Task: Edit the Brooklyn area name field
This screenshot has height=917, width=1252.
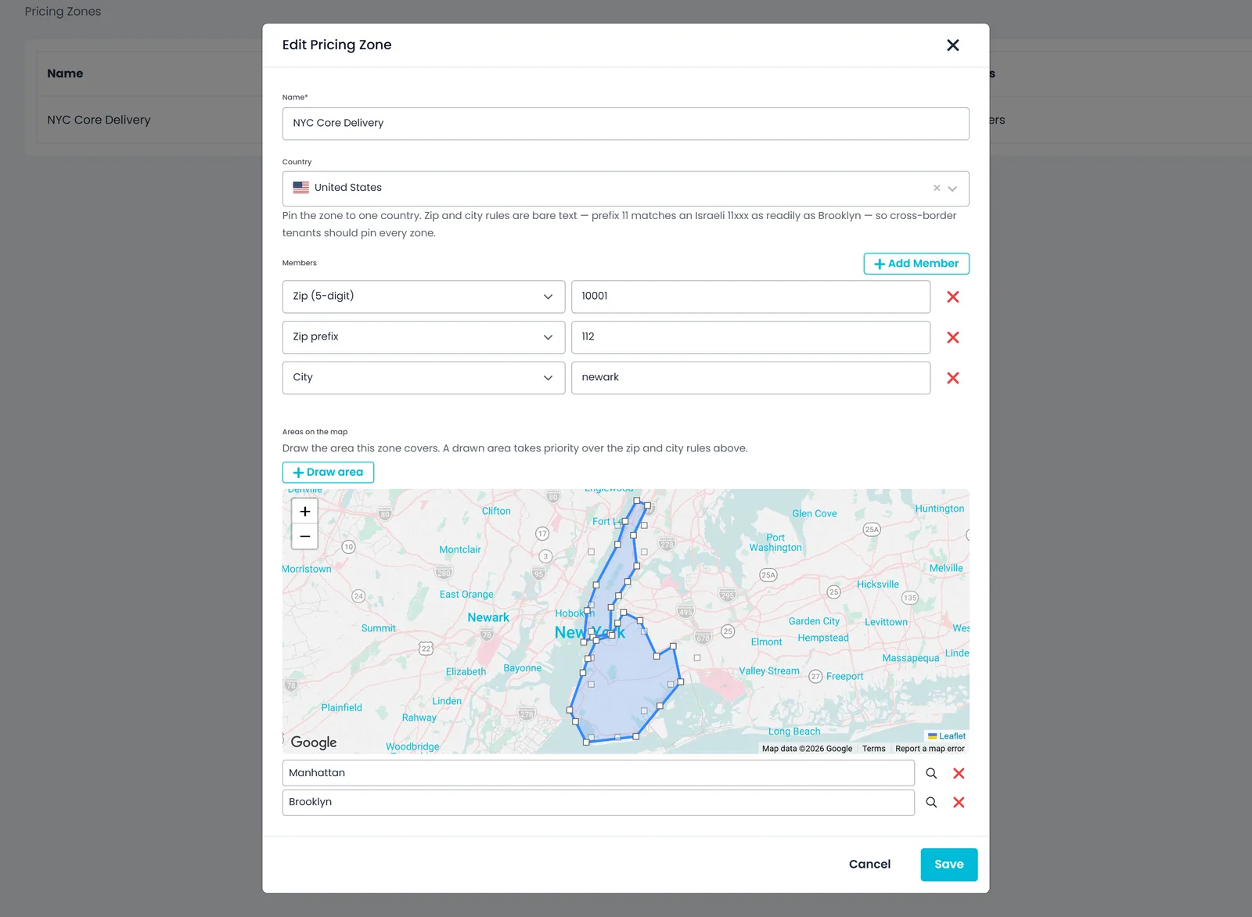Action: pyautogui.click(x=598, y=802)
